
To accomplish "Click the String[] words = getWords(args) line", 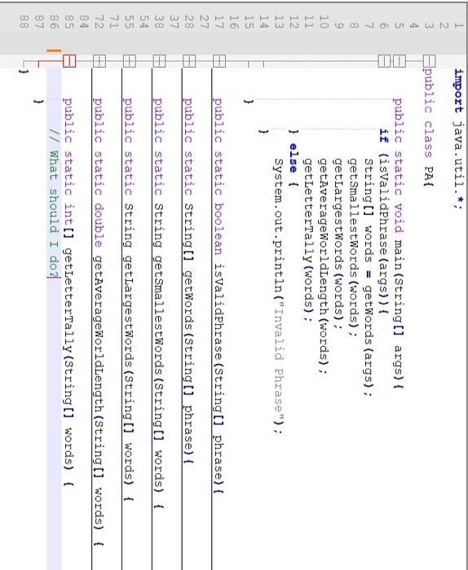I will pyautogui.click(x=369, y=278).
